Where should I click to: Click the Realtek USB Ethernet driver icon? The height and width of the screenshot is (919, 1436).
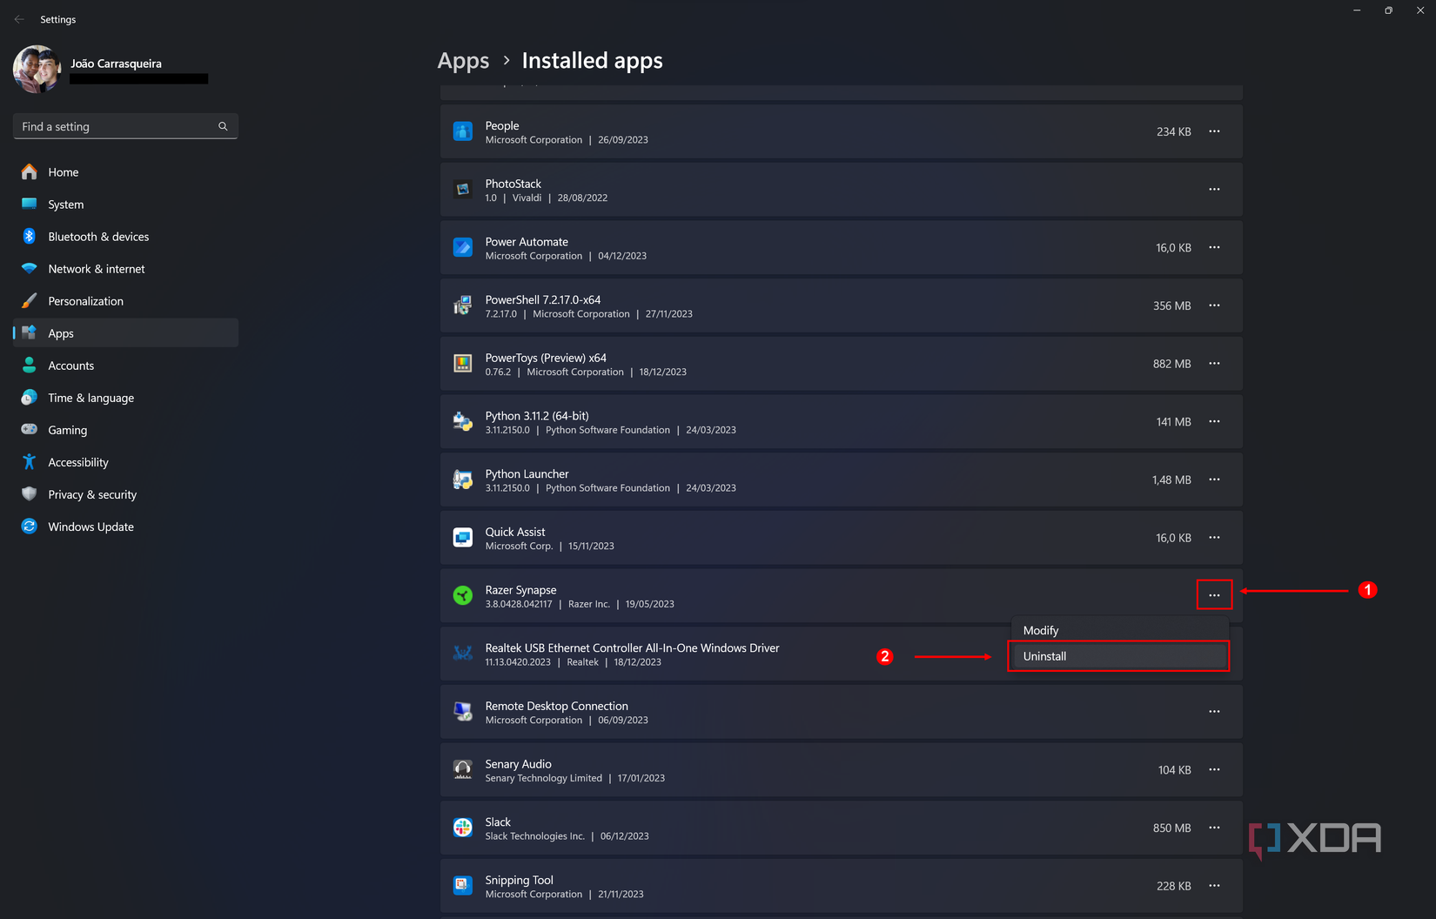click(463, 654)
